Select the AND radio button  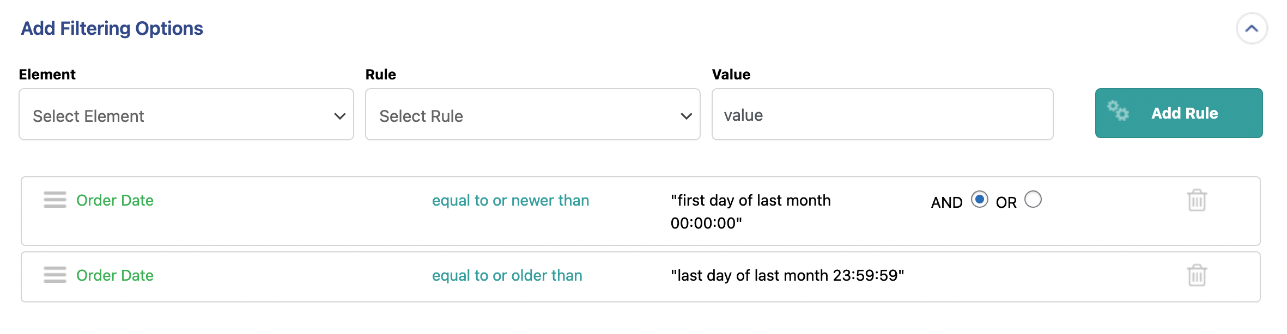tap(979, 200)
